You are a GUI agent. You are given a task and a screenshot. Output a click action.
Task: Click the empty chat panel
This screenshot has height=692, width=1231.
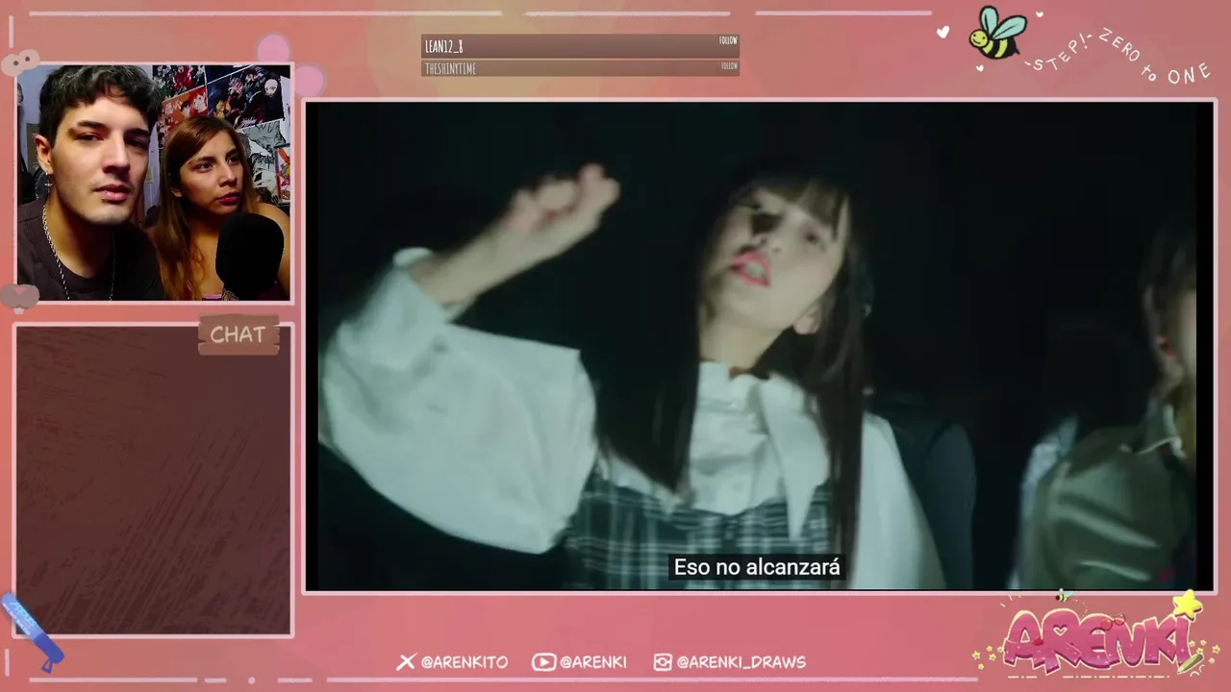(153, 480)
